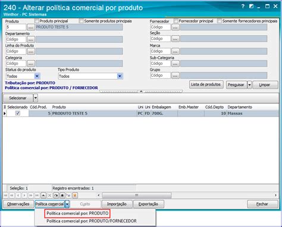Click the grid's scroll-left arrow

pyautogui.click(x=99, y=196)
